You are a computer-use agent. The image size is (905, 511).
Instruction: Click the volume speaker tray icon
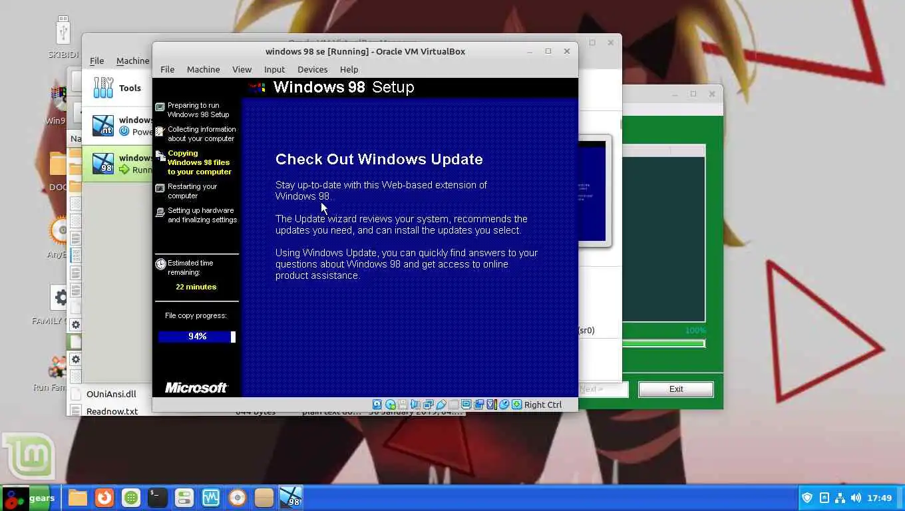(856, 498)
